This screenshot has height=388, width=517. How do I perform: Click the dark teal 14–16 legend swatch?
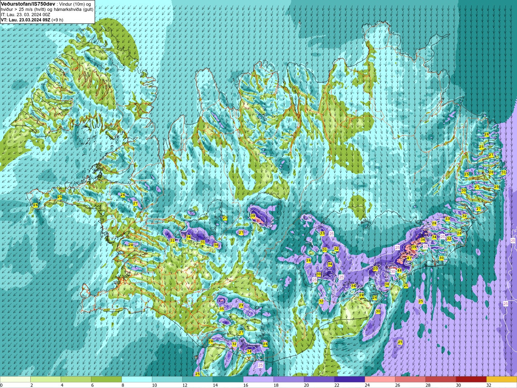pyautogui.click(x=228, y=380)
